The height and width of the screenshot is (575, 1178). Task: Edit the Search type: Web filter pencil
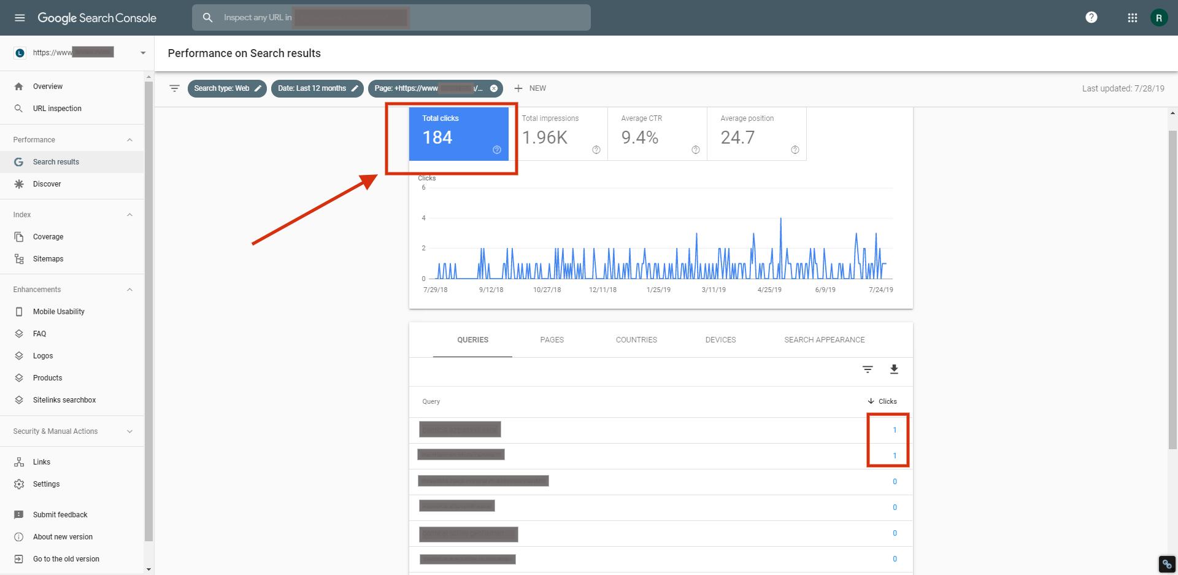(258, 88)
